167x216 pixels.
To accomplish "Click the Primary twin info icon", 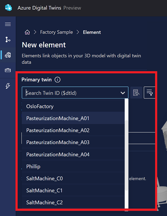I will (57, 80).
